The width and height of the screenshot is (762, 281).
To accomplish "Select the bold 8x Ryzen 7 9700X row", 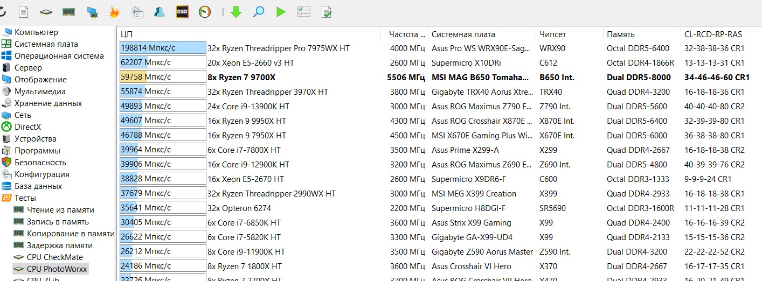I will coord(241,78).
